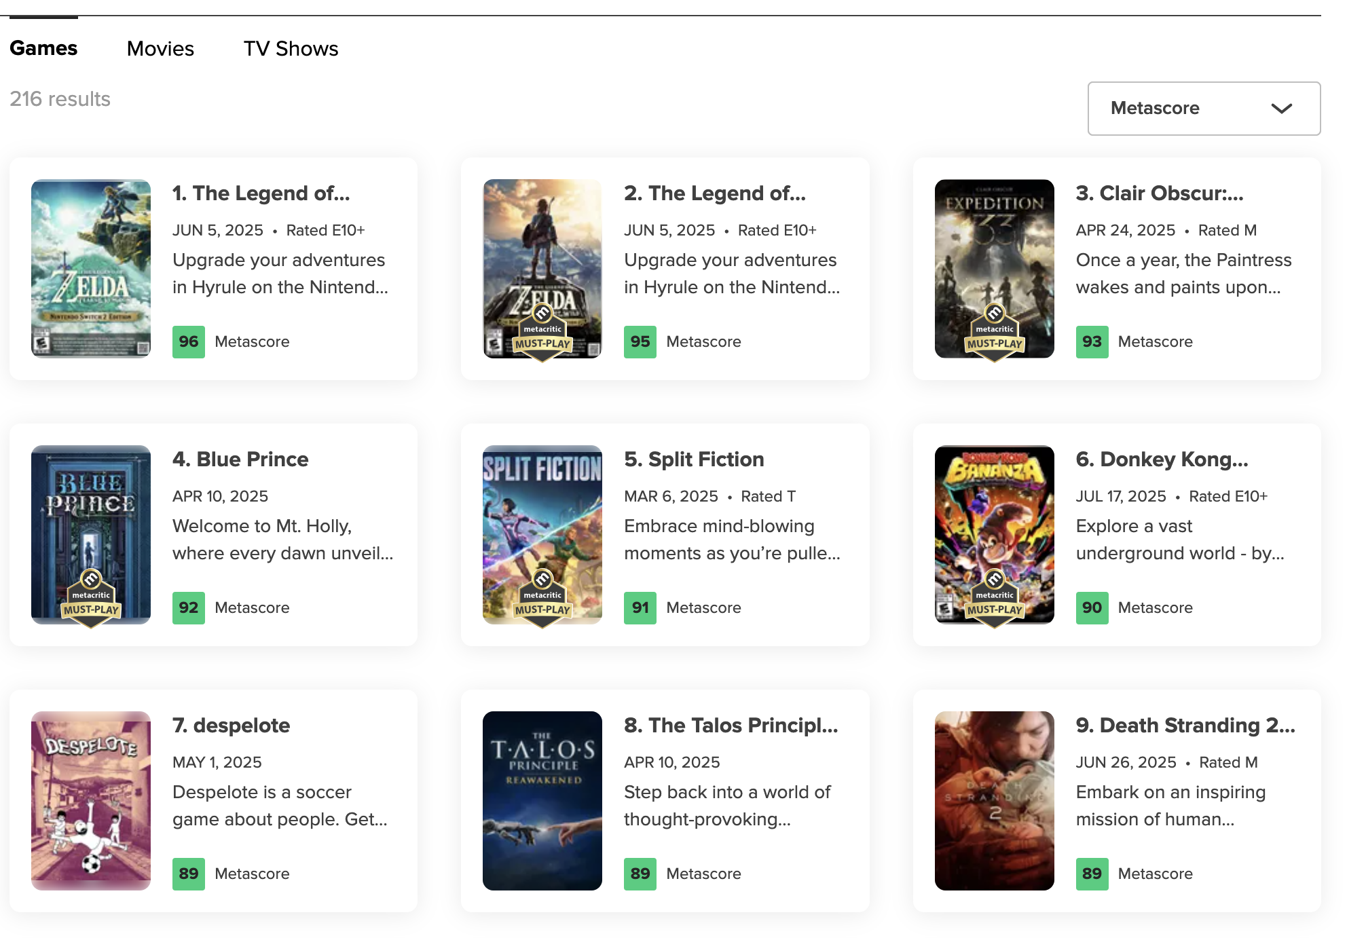Open Donkey Kong Bananza cover thumbnail
Screen dimensions: 1347x938
click(994, 534)
